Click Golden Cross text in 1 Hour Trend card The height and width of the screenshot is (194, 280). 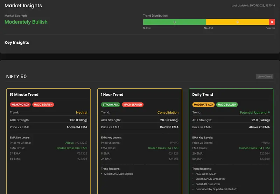[163, 148]
